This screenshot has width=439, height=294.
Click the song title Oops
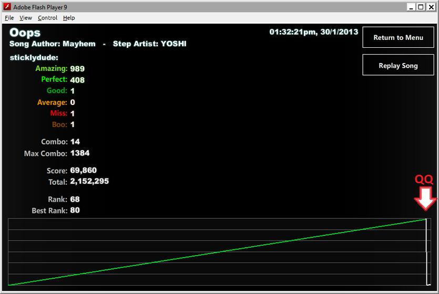25,33
